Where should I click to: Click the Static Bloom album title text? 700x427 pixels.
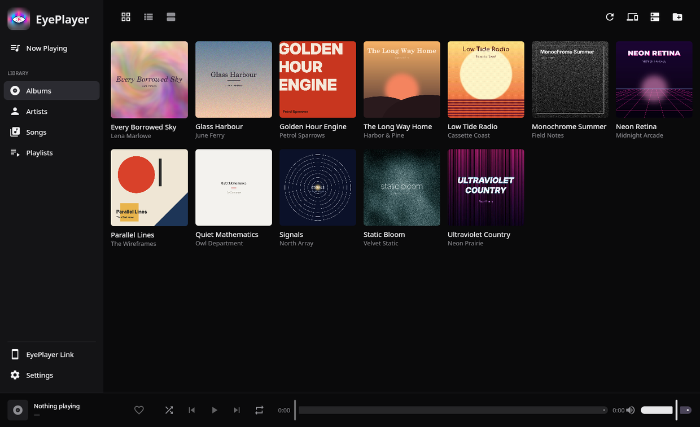(384, 235)
